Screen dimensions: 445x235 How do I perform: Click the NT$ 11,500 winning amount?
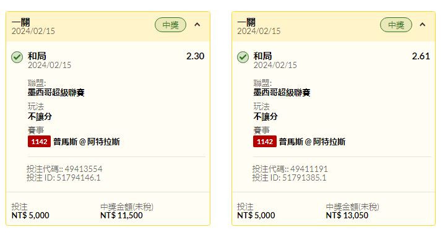tap(121, 215)
